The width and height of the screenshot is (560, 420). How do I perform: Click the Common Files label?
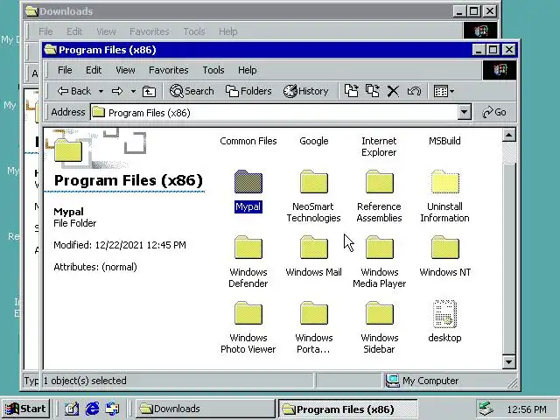248,141
